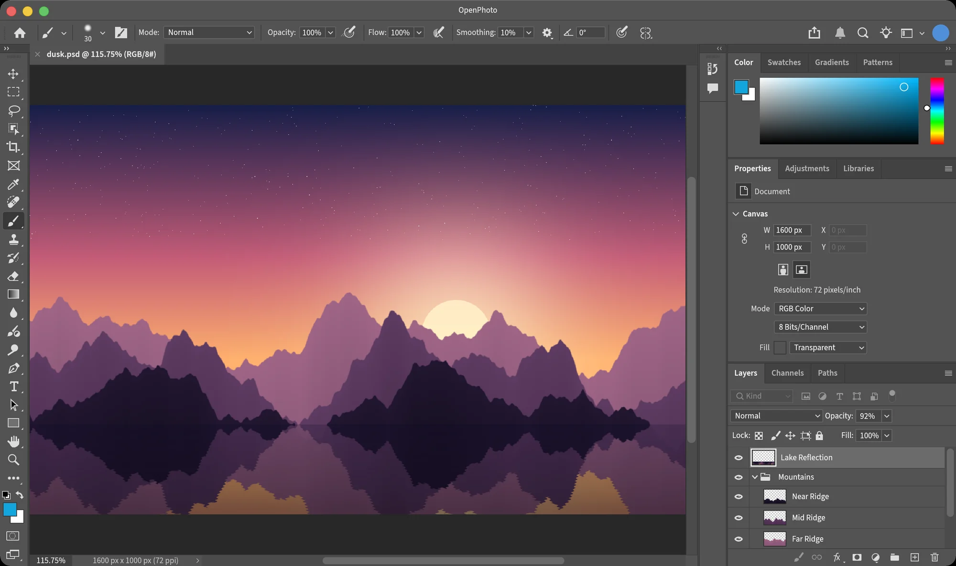Select the Clone Stamp tool

tap(13, 239)
